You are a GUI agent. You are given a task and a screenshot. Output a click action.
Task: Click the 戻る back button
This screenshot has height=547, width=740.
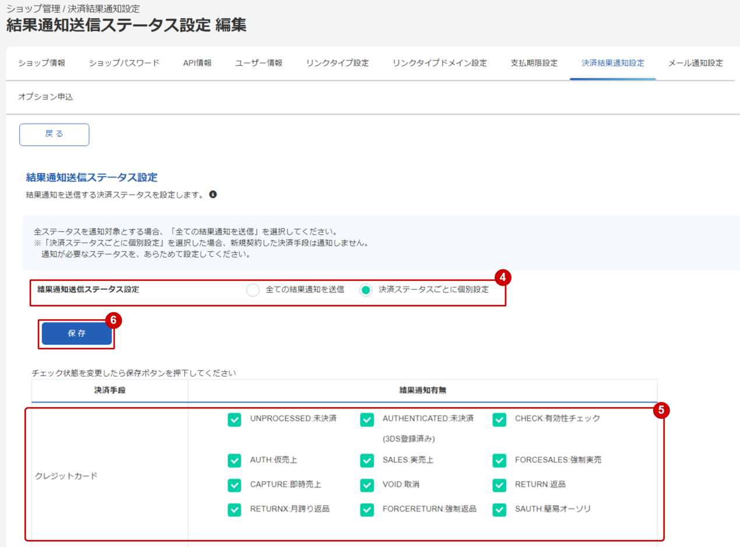(54, 134)
